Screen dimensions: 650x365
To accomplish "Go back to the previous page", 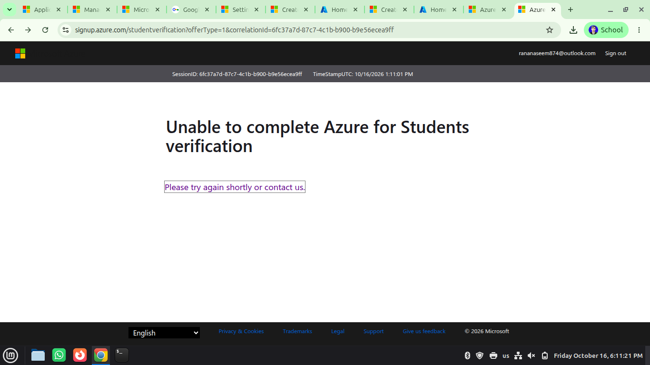I will [11, 30].
